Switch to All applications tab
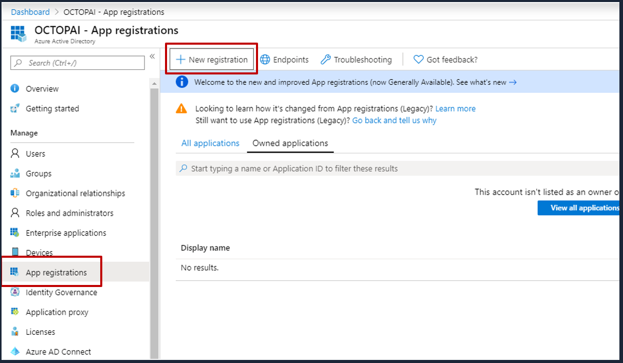Image resolution: width=623 pixels, height=363 pixels. click(210, 143)
